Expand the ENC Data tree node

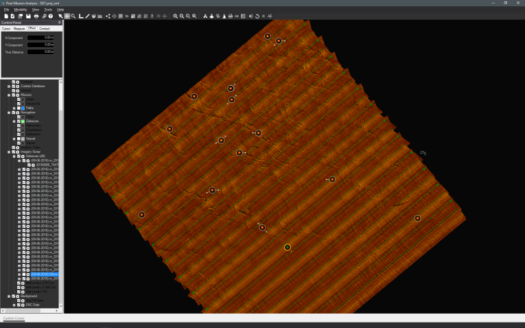pos(14,305)
